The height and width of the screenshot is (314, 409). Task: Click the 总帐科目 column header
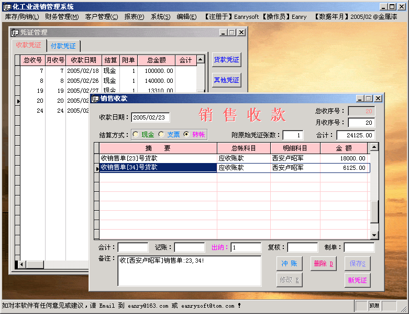(x=244, y=148)
